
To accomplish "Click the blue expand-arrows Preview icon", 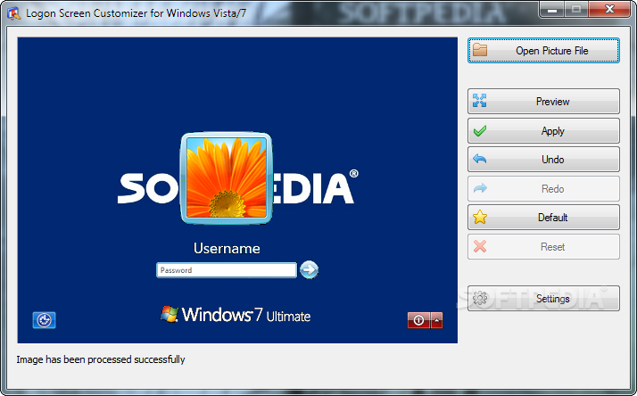I will [x=480, y=100].
